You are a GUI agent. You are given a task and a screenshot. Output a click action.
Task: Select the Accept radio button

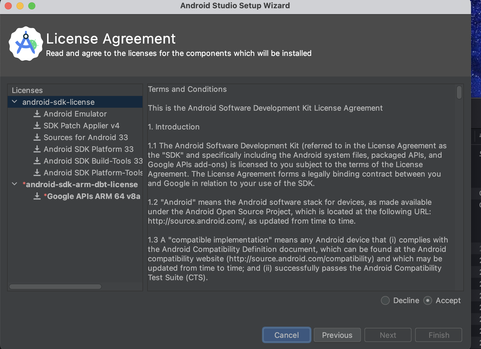point(428,300)
